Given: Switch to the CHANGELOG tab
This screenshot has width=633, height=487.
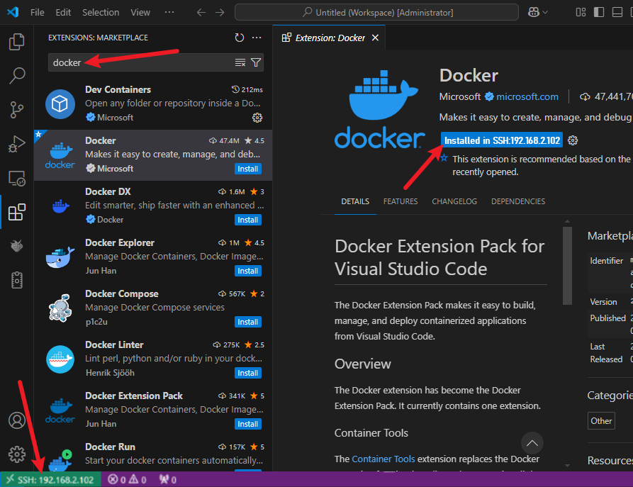Looking at the screenshot, I should [x=454, y=201].
